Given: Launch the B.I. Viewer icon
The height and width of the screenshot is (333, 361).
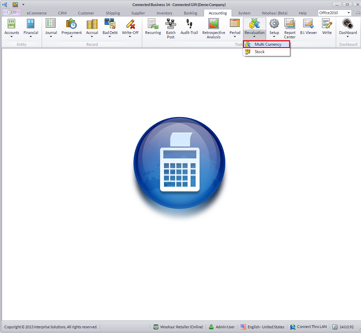Looking at the screenshot, I should pyautogui.click(x=308, y=24).
